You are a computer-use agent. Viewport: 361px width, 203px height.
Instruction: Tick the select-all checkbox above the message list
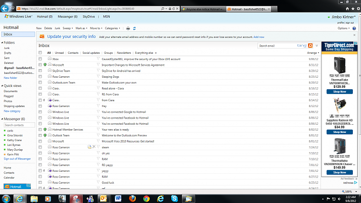(40, 53)
